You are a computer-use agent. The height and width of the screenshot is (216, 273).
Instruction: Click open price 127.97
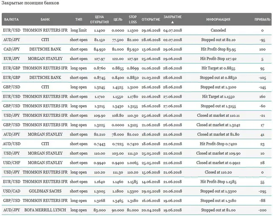click(99, 59)
